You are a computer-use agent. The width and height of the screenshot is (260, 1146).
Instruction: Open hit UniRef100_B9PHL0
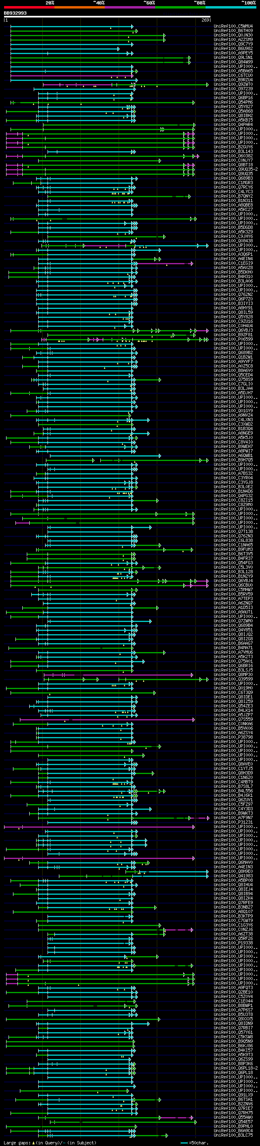(233, 1126)
